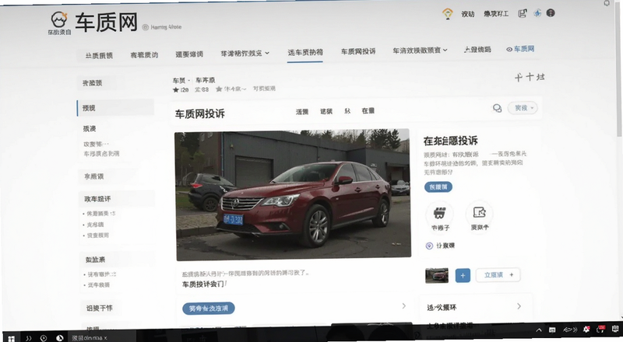Click the round edit document icon in the right panel
Image resolution: width=623 pixels, height=342 pixels.
pyautogui.click(x=479, y=213)
